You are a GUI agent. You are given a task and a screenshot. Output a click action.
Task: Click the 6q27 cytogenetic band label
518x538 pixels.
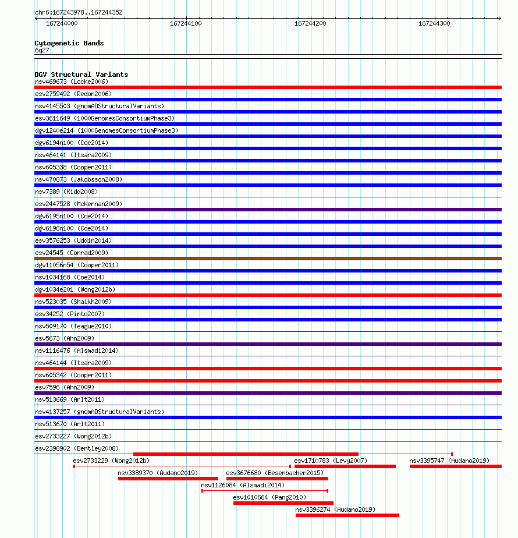[x=42, y=51]
